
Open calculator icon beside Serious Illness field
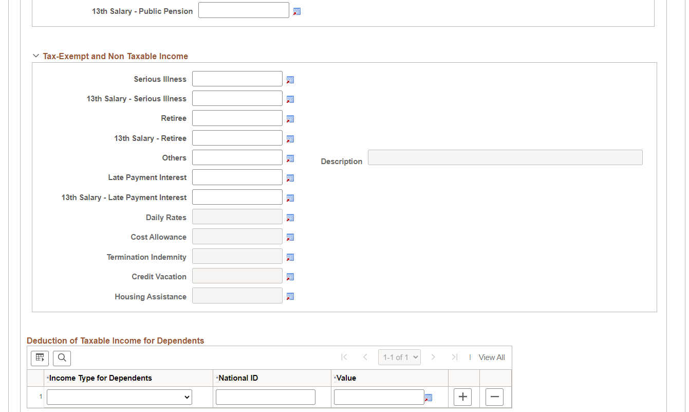click(290, 80)
